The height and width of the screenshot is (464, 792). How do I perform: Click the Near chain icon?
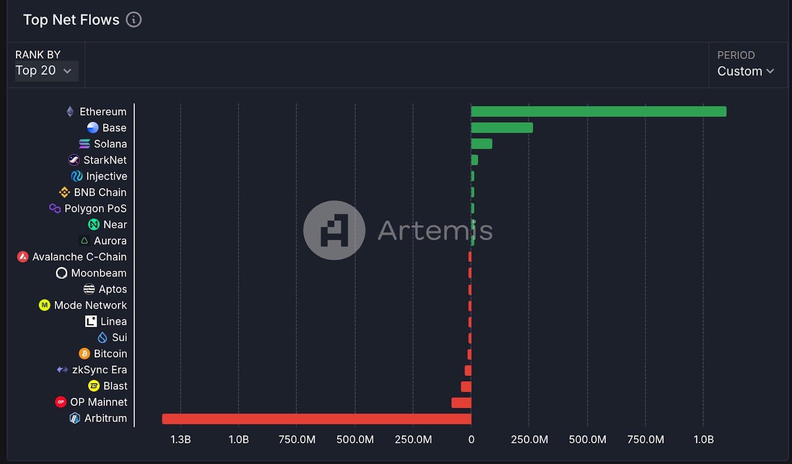tap(94, 225)
